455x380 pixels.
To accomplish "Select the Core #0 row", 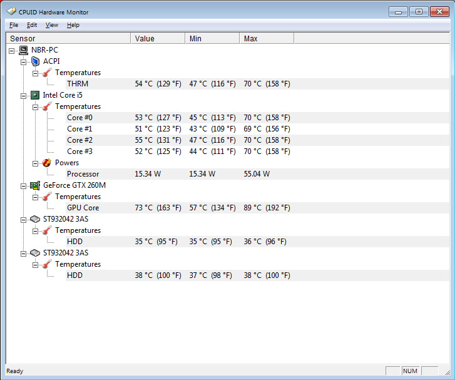I will pyautogui.click(x=257, y=118).
